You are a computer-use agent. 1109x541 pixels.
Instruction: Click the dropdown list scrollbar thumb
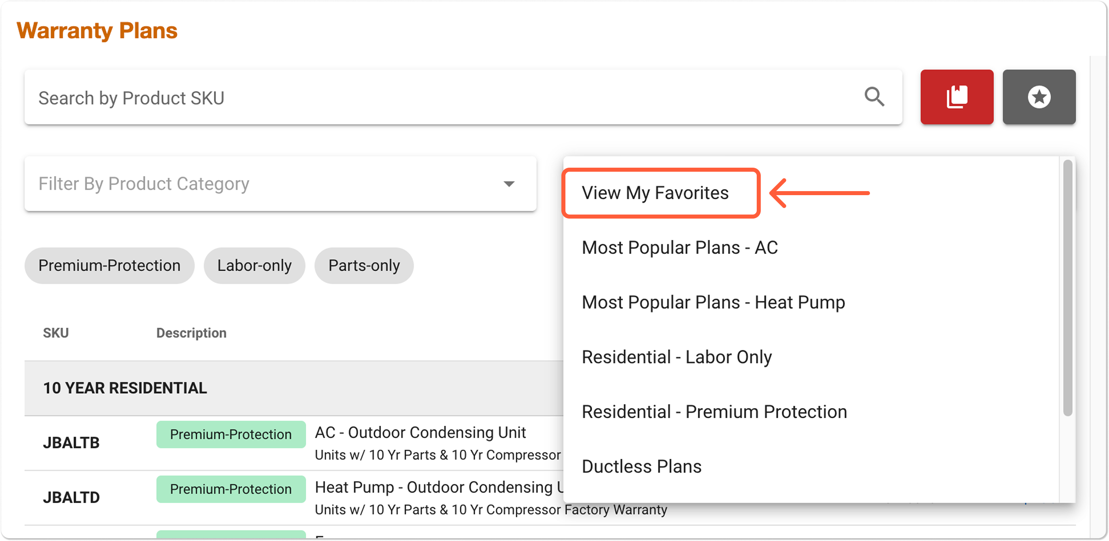coord(1067,288)
